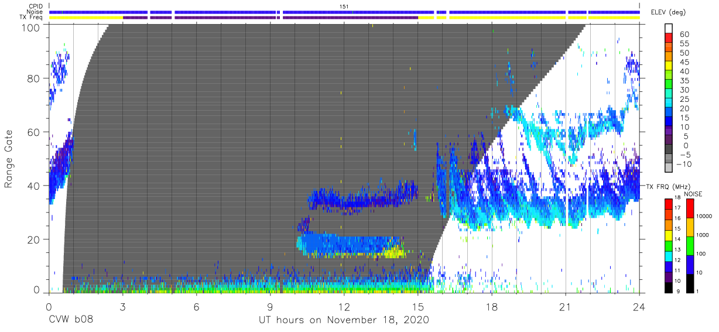The width and height of the screenshot is (719, 332).
Task: Click the '45' label on ELEV scale
Action: 684,62
